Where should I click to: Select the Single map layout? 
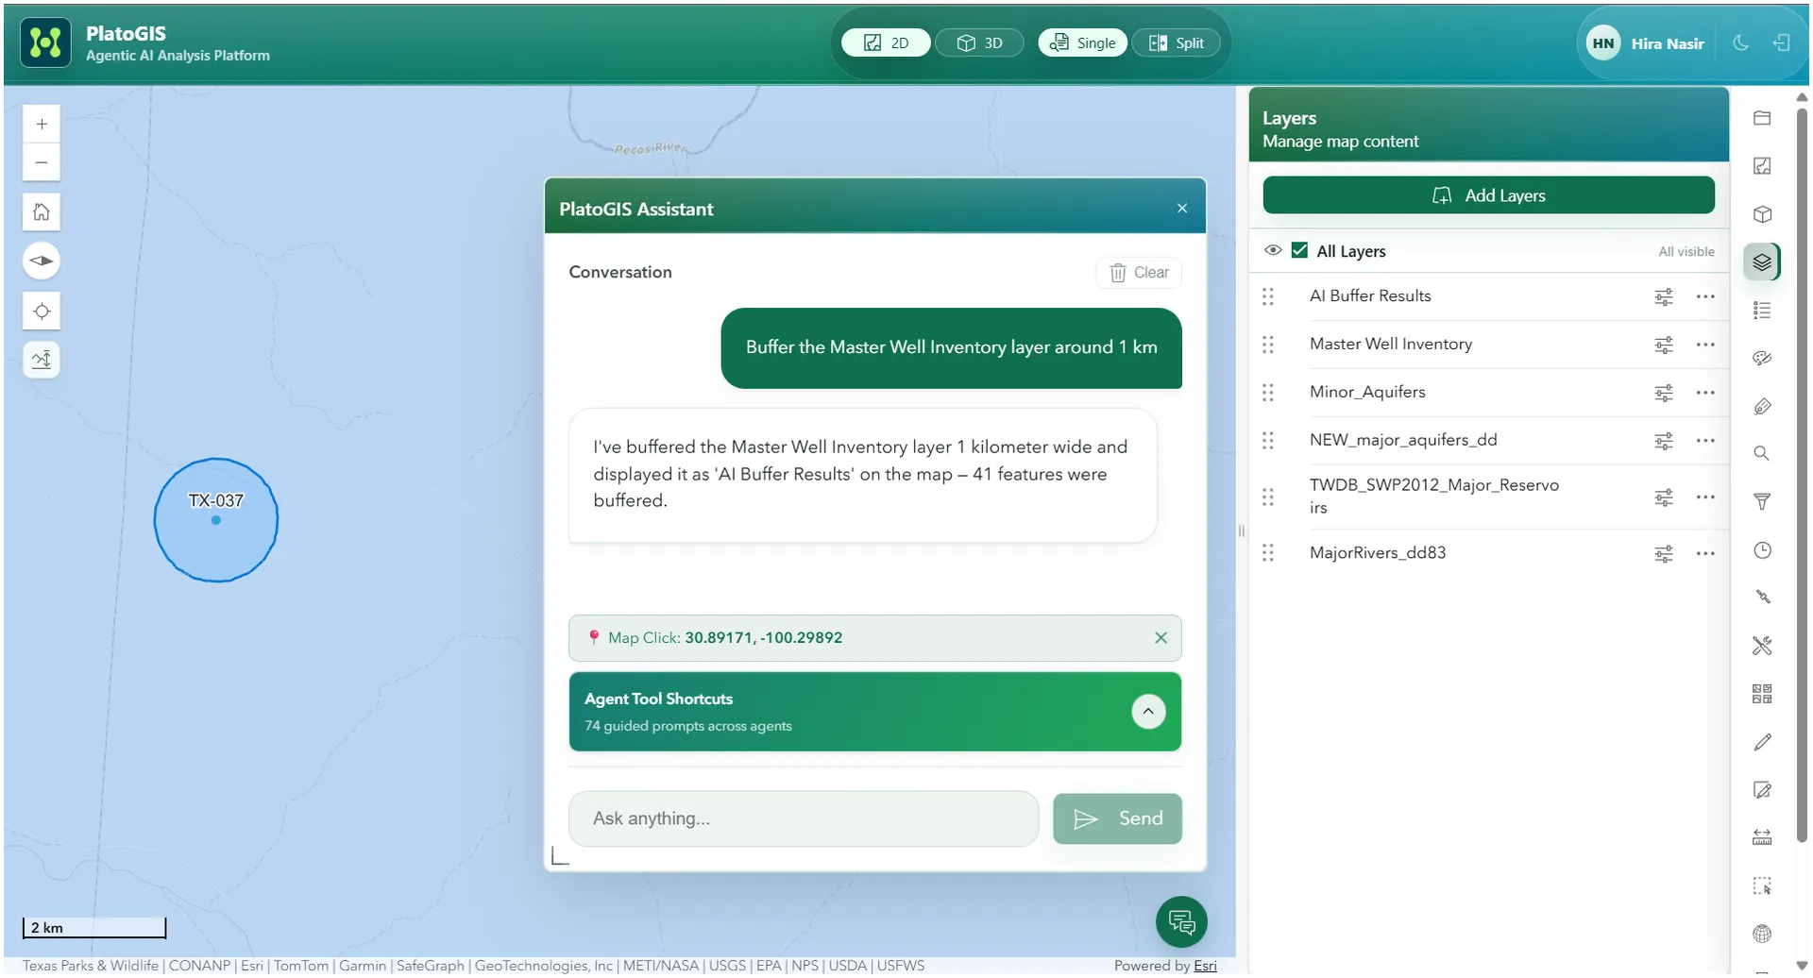click(x=1082, y=42)
